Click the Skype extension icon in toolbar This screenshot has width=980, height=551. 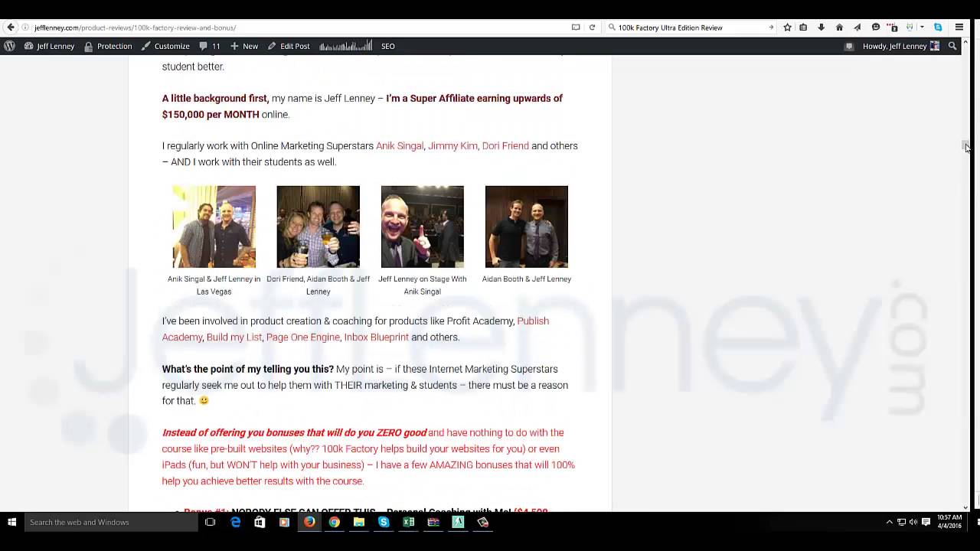tap(938, 28)
